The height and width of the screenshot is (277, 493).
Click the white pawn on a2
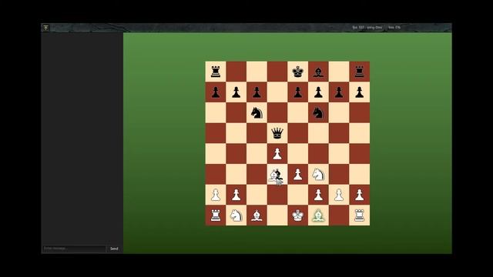[x=216, y=195]
